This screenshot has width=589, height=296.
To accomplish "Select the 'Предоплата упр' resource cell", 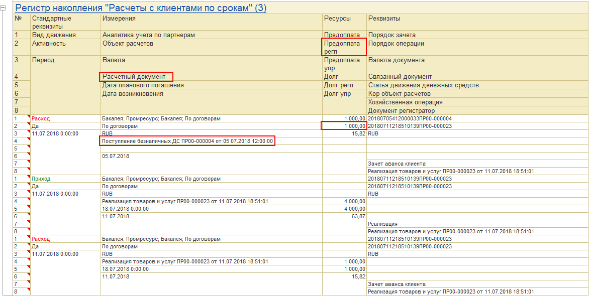I will [x=344, y=64].
